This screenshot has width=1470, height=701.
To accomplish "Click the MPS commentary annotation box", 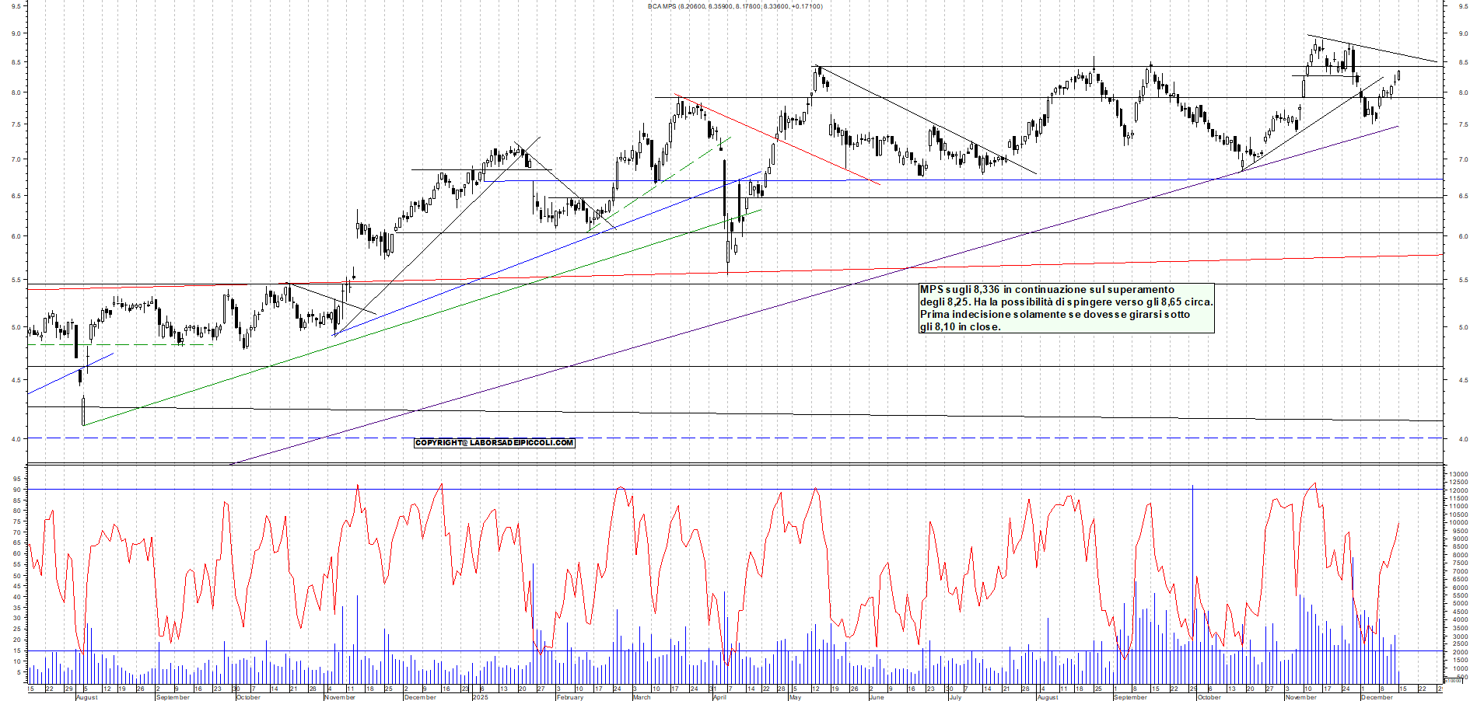I will [1066, 309].
